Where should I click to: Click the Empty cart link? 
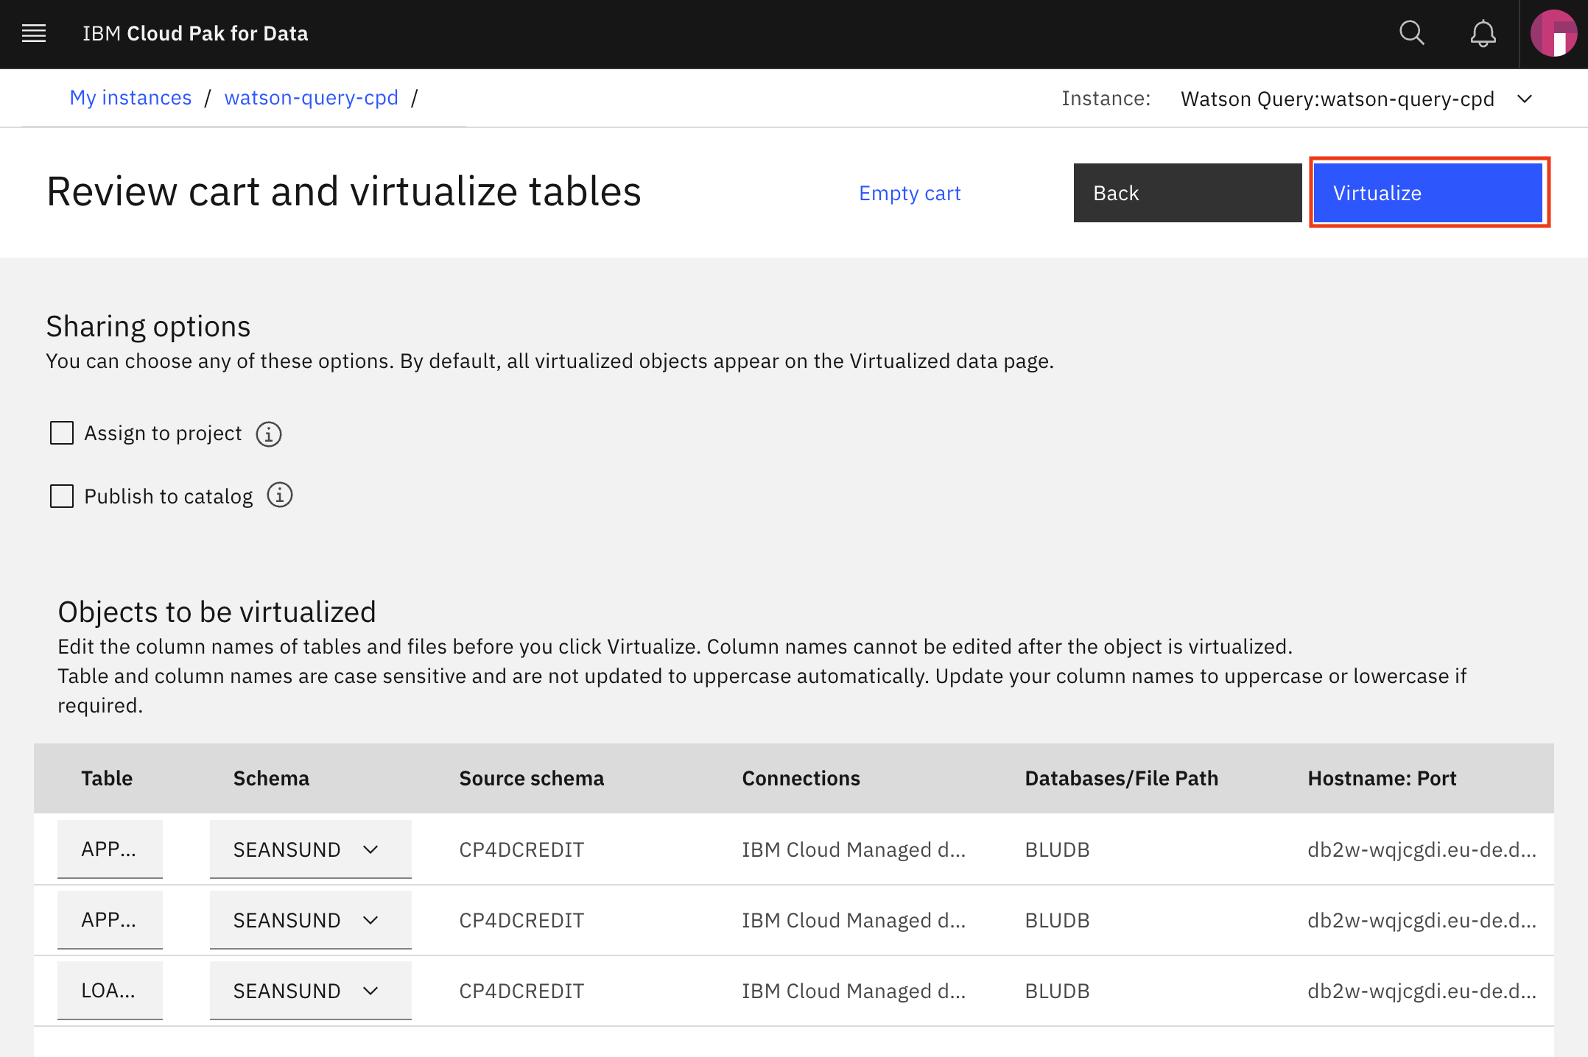click(x=909, y=192)
